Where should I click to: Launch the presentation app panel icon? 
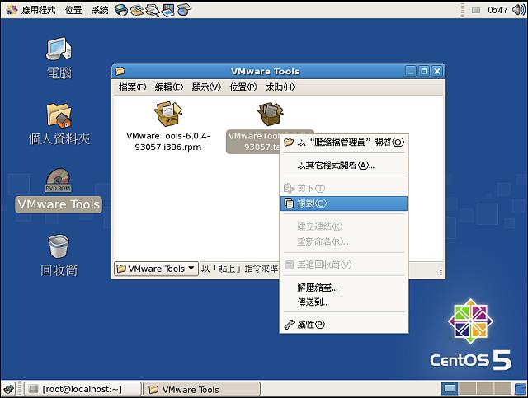click(167, 10)
